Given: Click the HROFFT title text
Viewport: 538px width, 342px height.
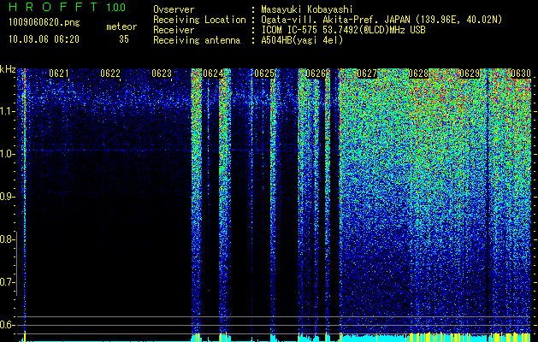Looking at the screenshot, I should pos(54,7).
